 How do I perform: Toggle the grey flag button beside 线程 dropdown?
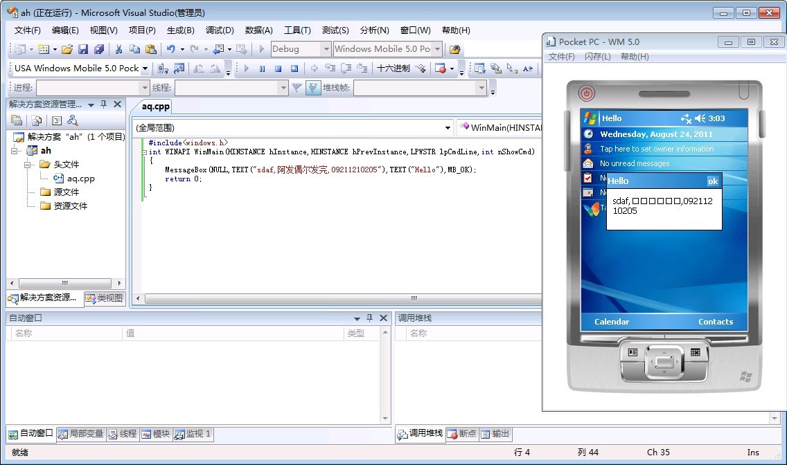pyautogui.click(x=297, y=88)
